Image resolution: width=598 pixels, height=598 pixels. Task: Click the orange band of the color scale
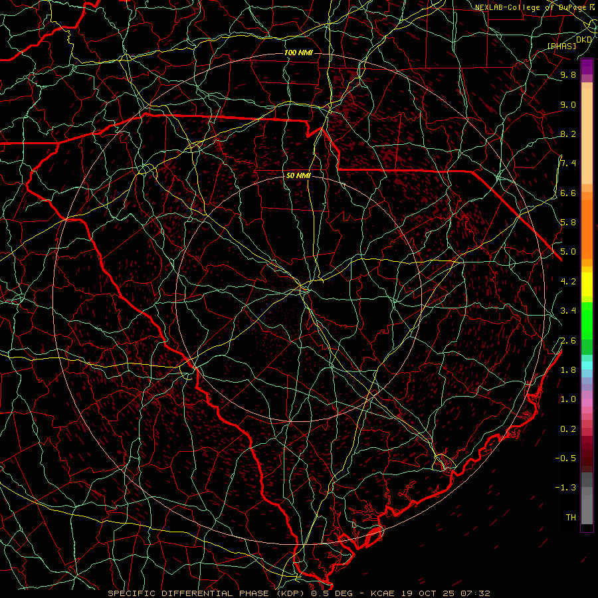coord(587,230)
